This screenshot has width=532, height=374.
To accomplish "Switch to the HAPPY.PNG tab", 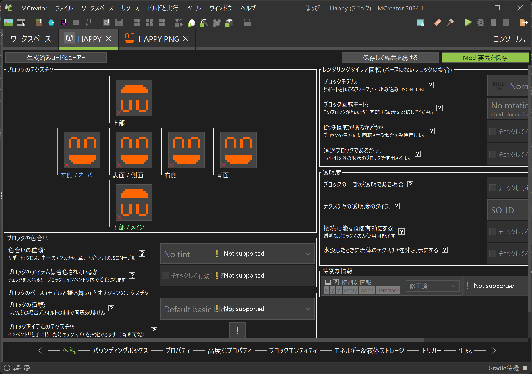I will [158, 39].
